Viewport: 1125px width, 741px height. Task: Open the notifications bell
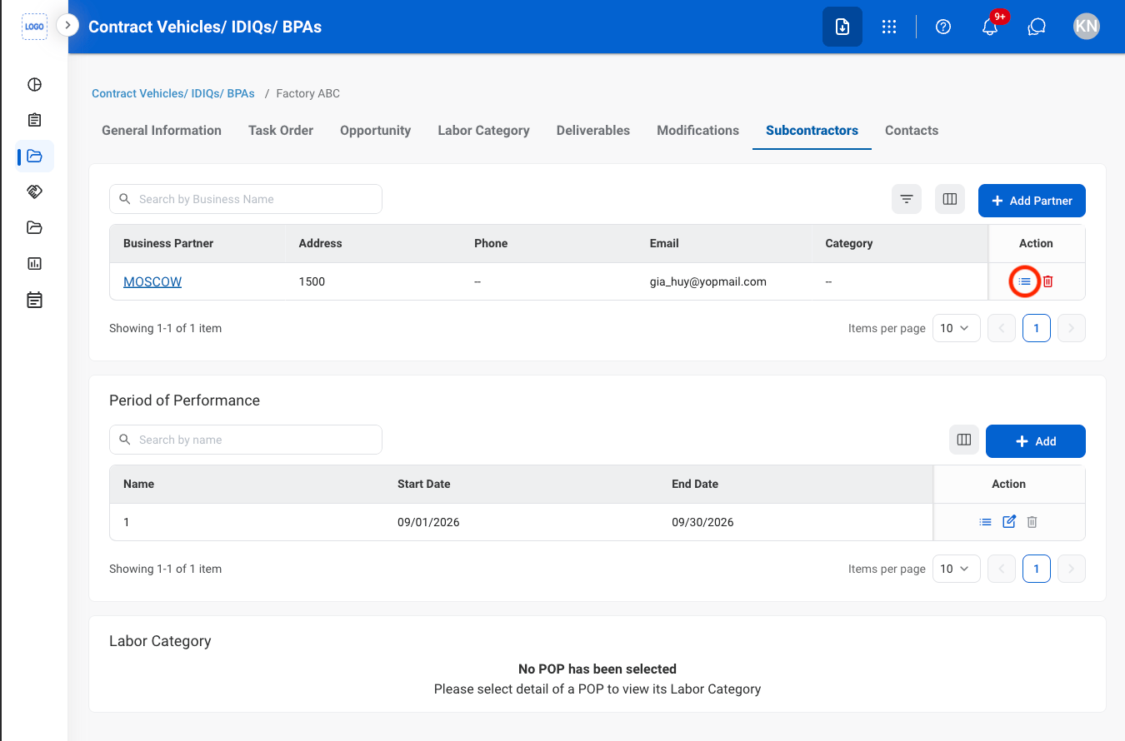[990, 27]
